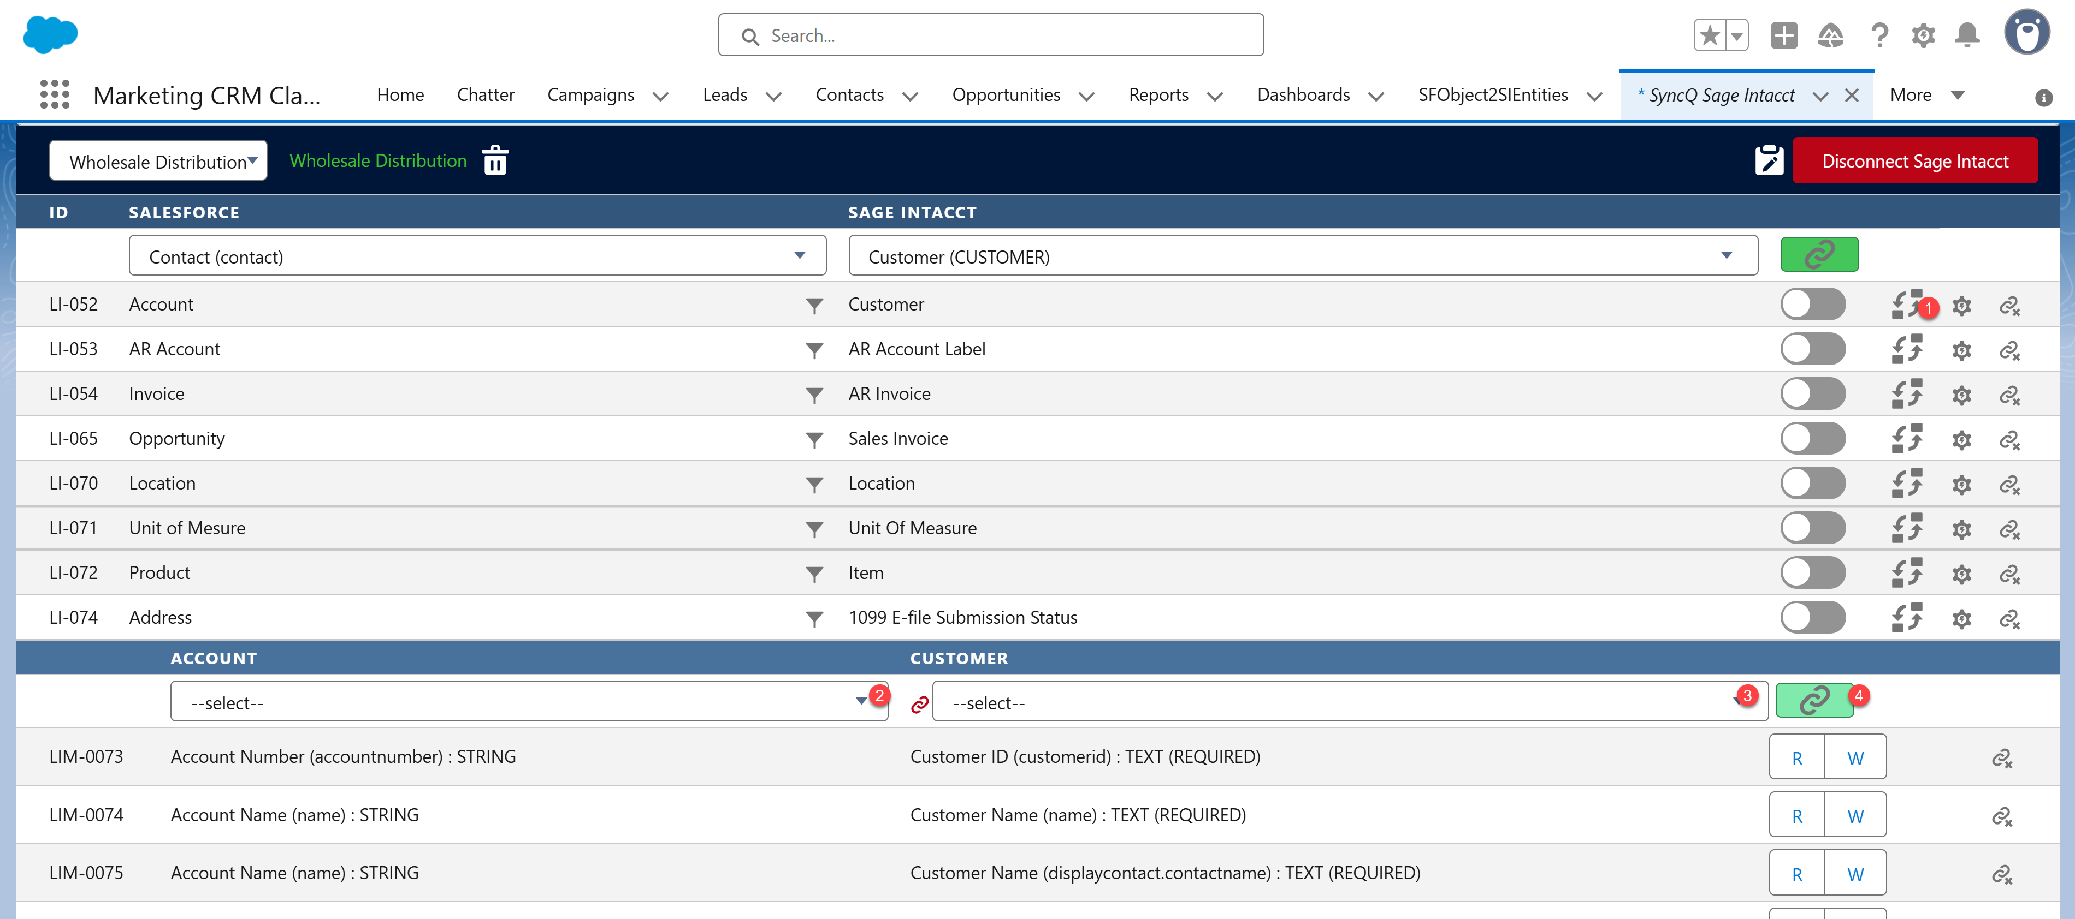Open settings gear for AR Account row
This screenshot has height=919, width=2075.
[1961, 350]
